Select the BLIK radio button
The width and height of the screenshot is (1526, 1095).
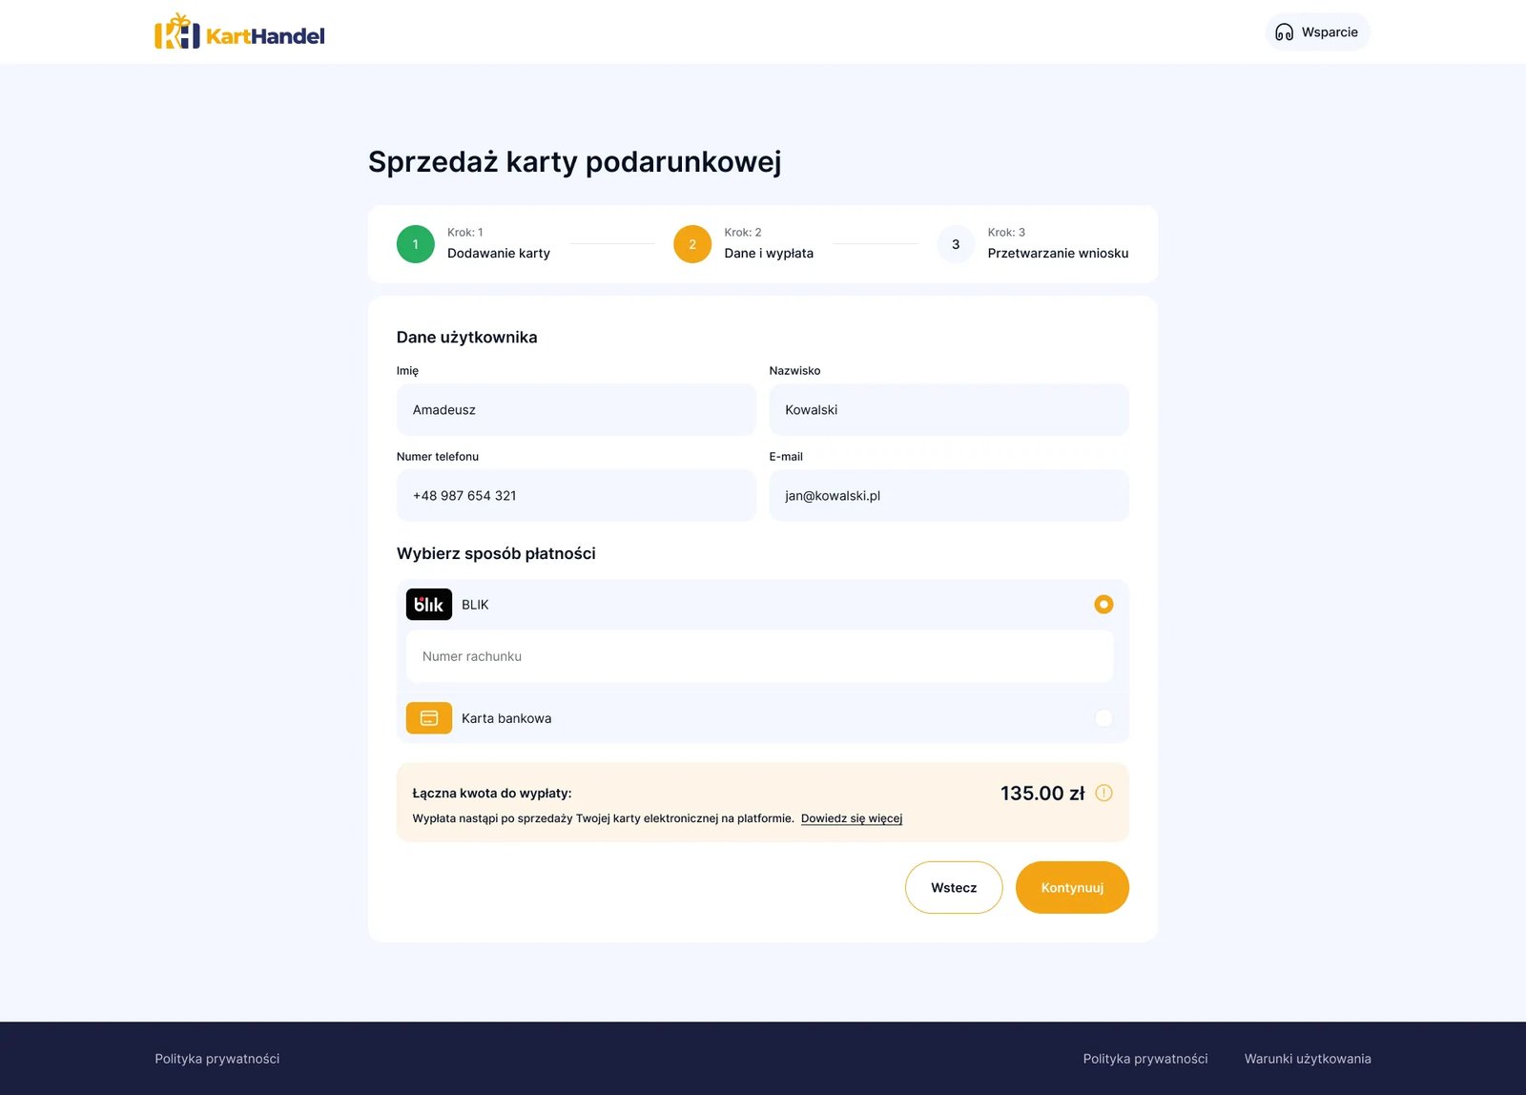tap(1103, 605)
